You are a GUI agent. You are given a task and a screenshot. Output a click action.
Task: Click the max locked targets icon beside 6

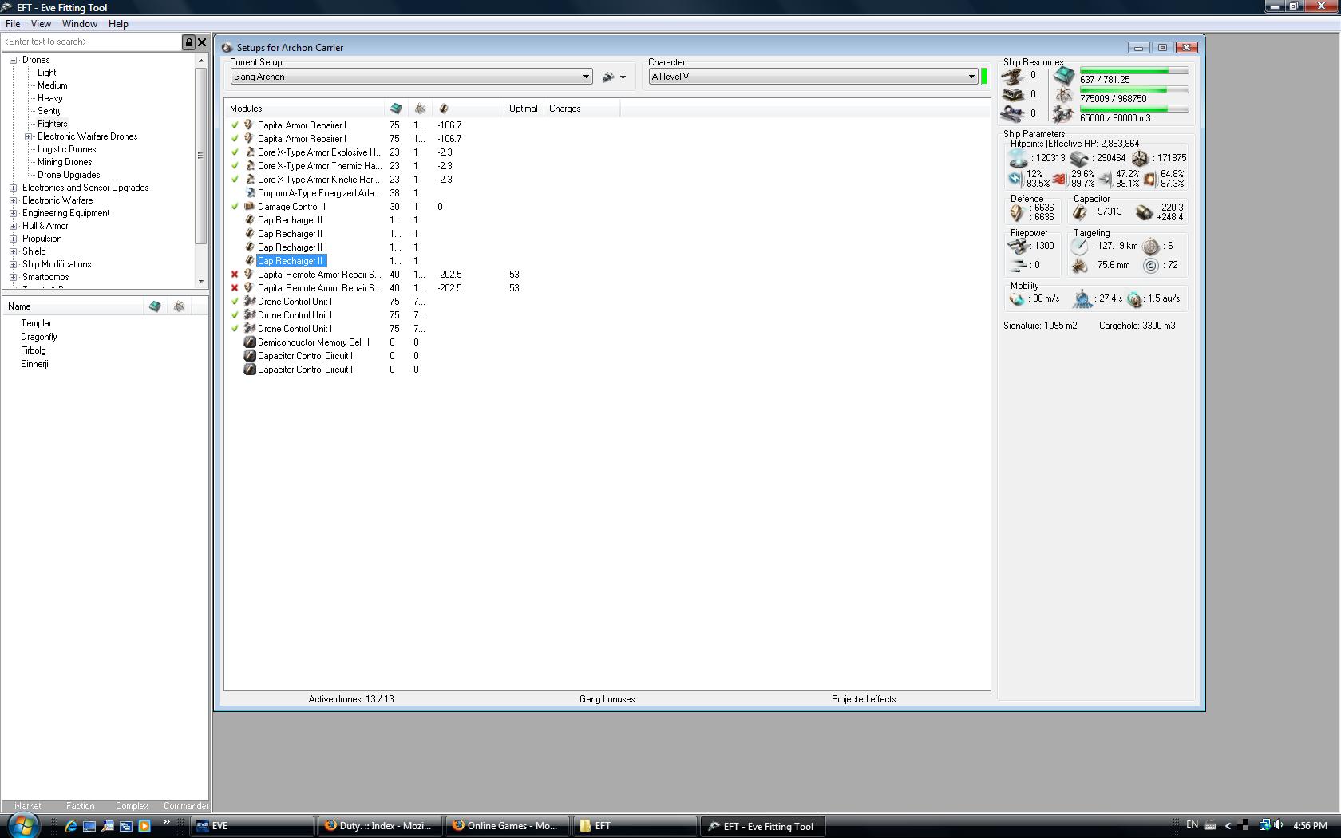(x=1150, y=247)
